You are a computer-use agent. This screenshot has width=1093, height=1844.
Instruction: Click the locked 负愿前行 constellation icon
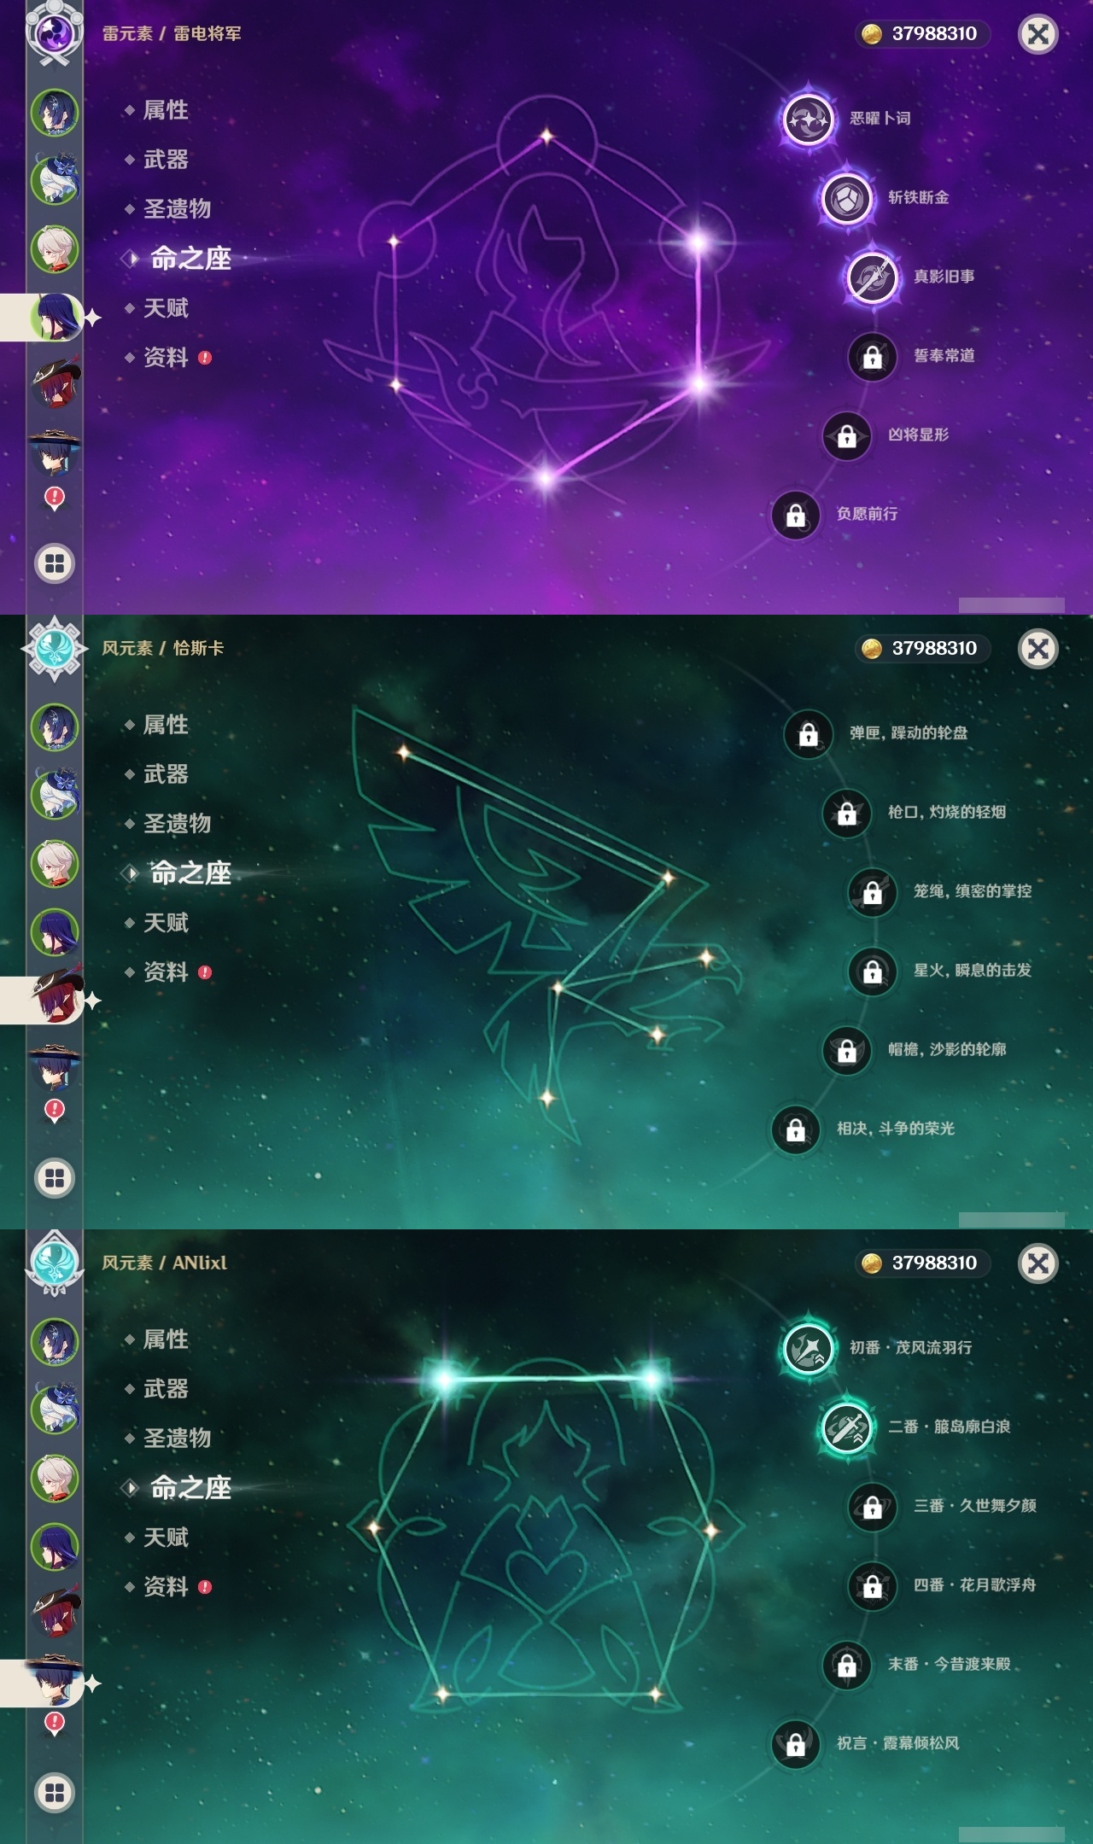click(x=795, y=515)
